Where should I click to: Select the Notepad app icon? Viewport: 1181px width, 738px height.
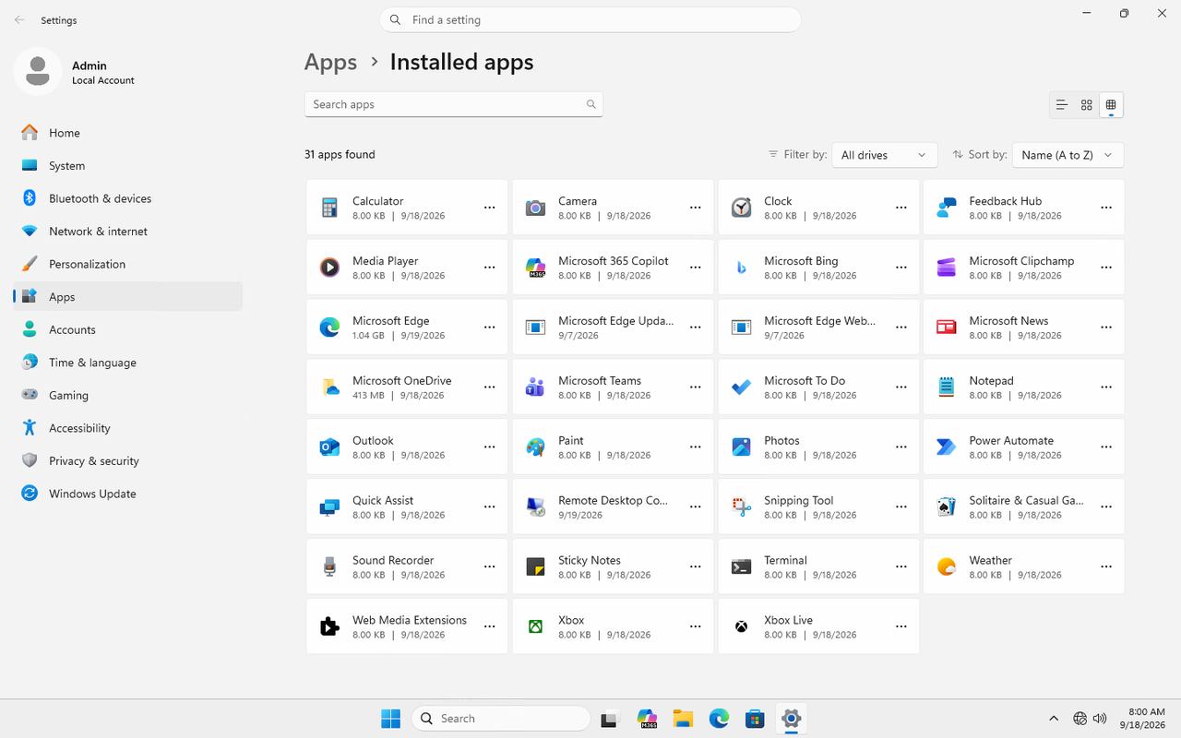946,387
